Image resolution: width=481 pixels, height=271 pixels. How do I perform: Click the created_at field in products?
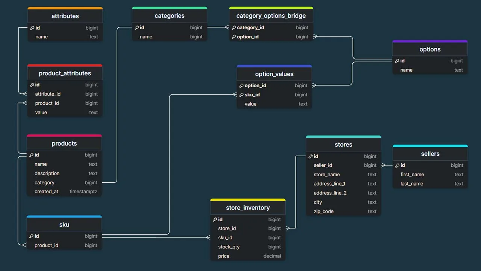click(x=47, y=192)
